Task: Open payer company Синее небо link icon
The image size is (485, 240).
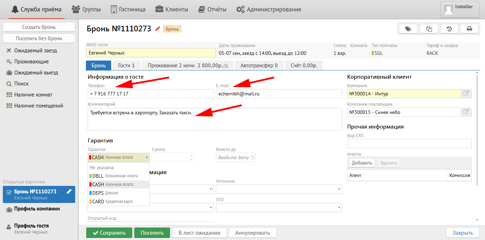Action: pyautogui.click(x=466, y=112)
